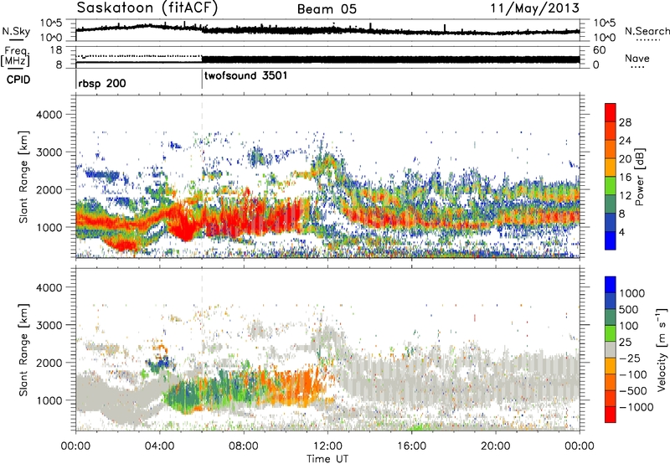The image size is (670, 464).
Task: Click the red segment of Power colorbar
Action: (611, 113)
